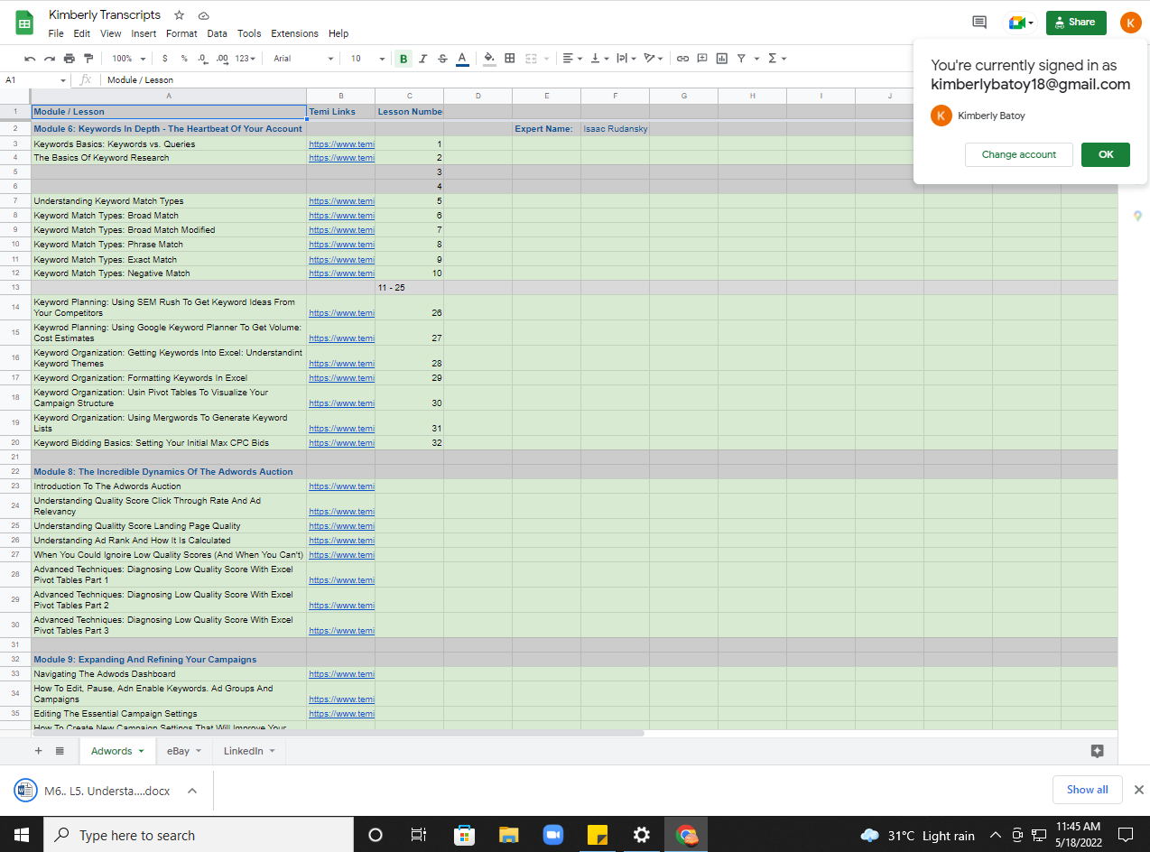The height and width of the screenshot is (852, 1150).
Task: Click the merge cells icon
Action: [x=532, y=59]
